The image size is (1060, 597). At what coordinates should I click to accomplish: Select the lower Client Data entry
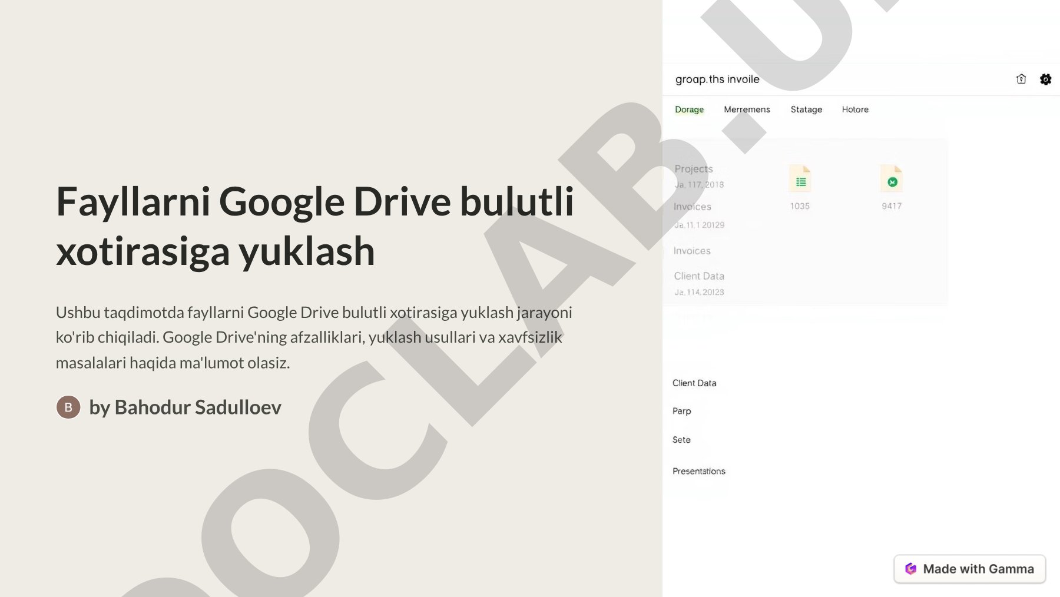coord(694,383)
